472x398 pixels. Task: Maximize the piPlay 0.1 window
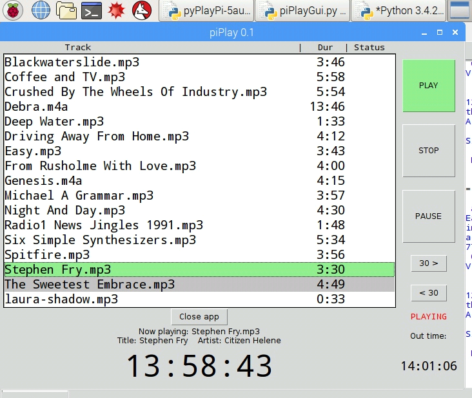tap(440, 32)
